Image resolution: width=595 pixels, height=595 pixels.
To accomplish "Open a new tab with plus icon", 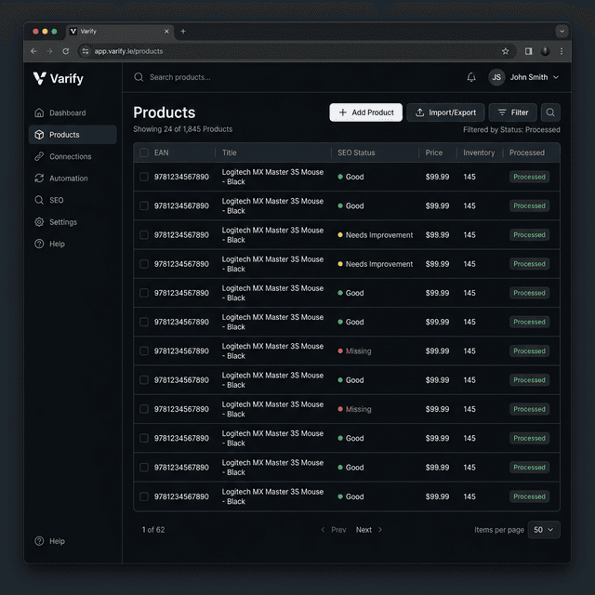I will 183,31.
